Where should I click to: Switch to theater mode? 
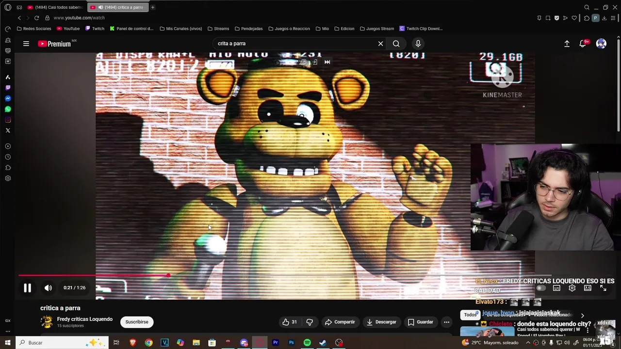588,288
